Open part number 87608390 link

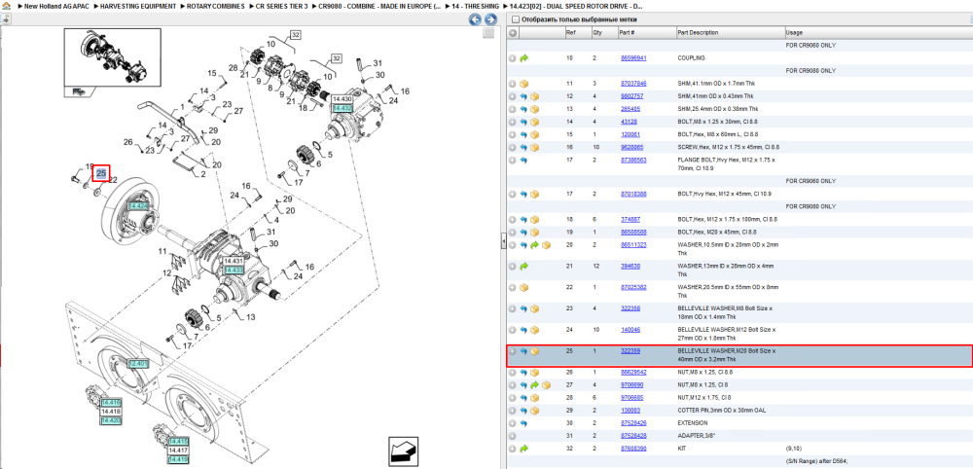coord(633,449)
